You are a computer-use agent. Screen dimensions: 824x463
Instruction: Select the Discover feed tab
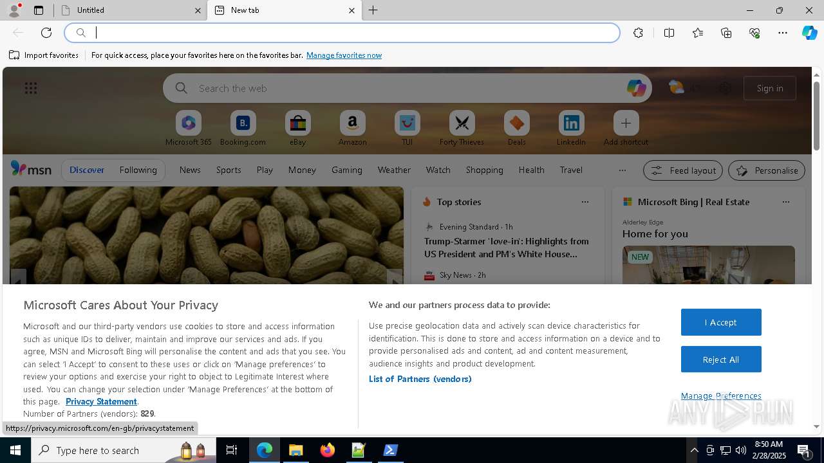coord(87,170)
